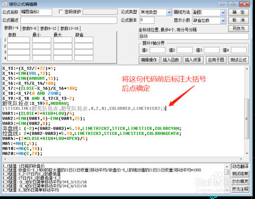The height and width of the screenshot is (199, 255).
Task: Click the password input field beside 密码保护
Action: [100, 12]
